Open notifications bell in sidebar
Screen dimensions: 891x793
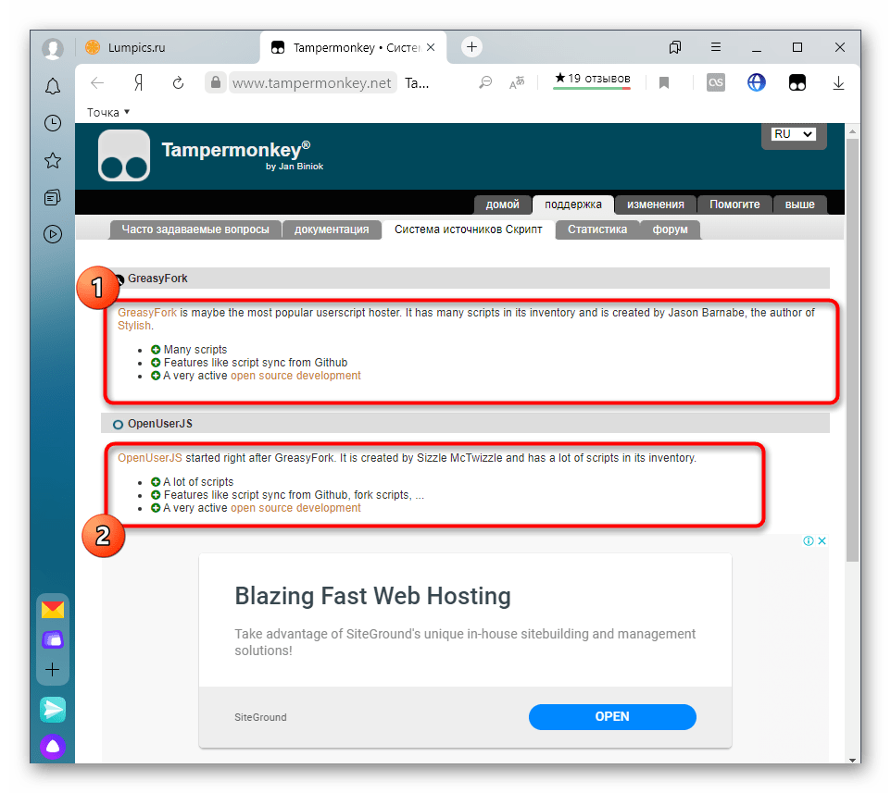53,86
